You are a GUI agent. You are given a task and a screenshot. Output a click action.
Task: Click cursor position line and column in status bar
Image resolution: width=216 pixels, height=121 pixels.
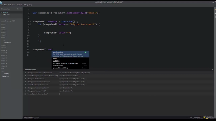click(x=29, y=117)
